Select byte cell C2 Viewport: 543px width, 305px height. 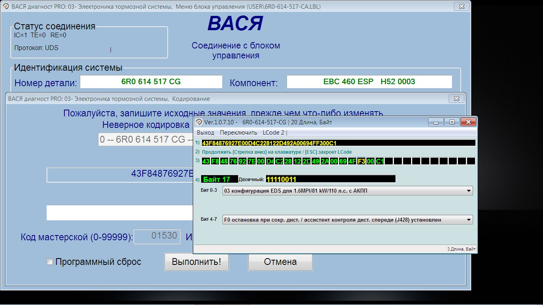tap(279, 161)
